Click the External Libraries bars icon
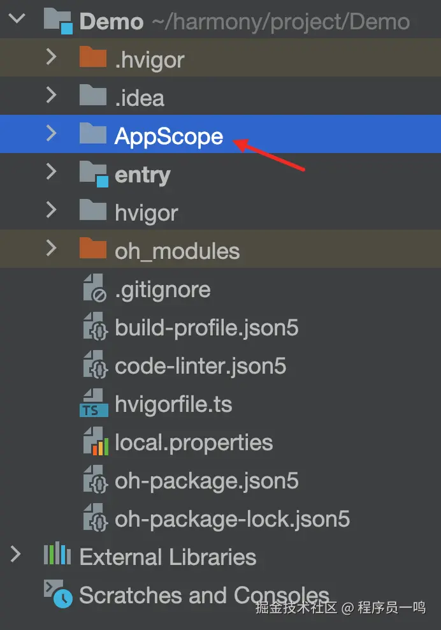The width and height of the screenshot is (441, 630). point(56,556)
